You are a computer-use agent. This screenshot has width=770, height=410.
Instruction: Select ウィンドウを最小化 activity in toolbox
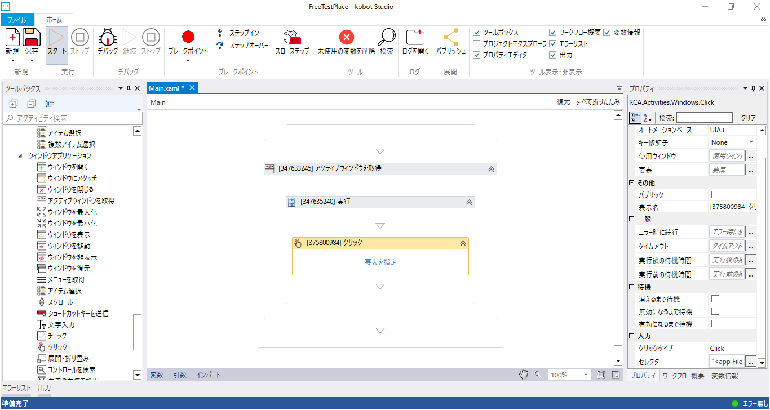tap(67, 223)
